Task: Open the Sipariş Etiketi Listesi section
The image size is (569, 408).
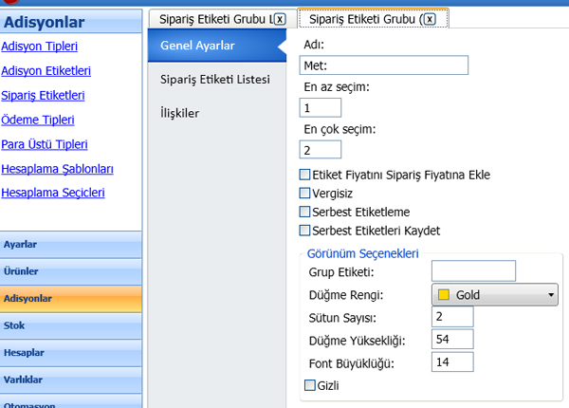Action: click(215, 79)
